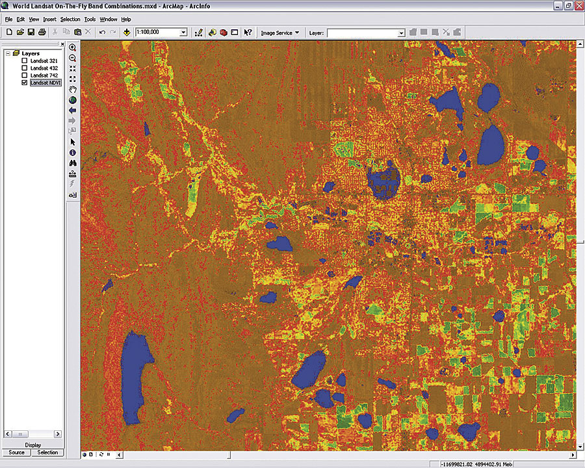Open the map scale 1:100,000 dropdown
The width and height of the screenshot is (585, 468).
183,32
